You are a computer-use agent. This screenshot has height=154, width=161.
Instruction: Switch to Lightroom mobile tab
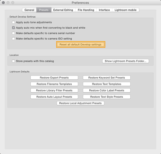coord(126,10)
